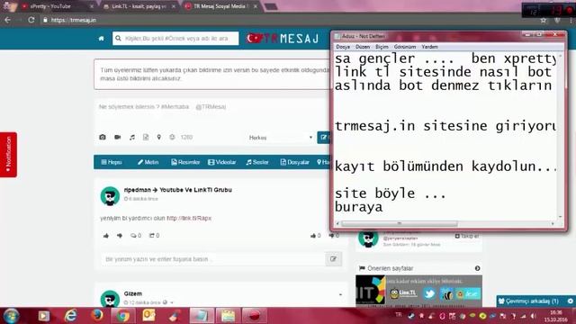576x324 pixels.
Task: Open the emoji picker smiley icon
Action: [172, 137]
